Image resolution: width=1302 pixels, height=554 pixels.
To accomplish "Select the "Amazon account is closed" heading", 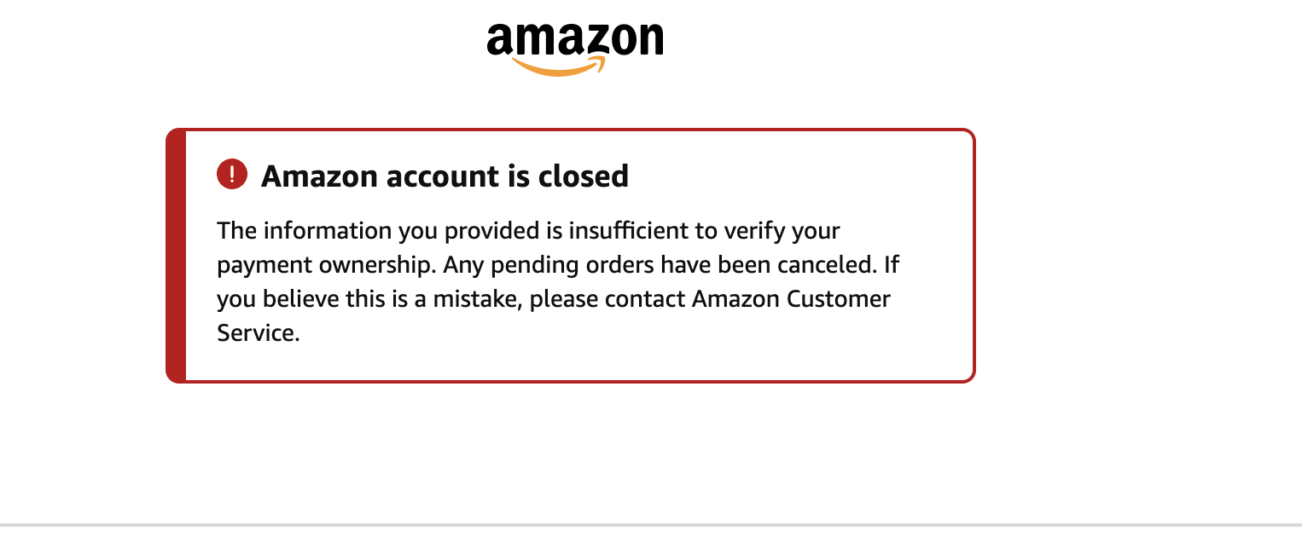I will pyautogui.click(x=445, y=176).
